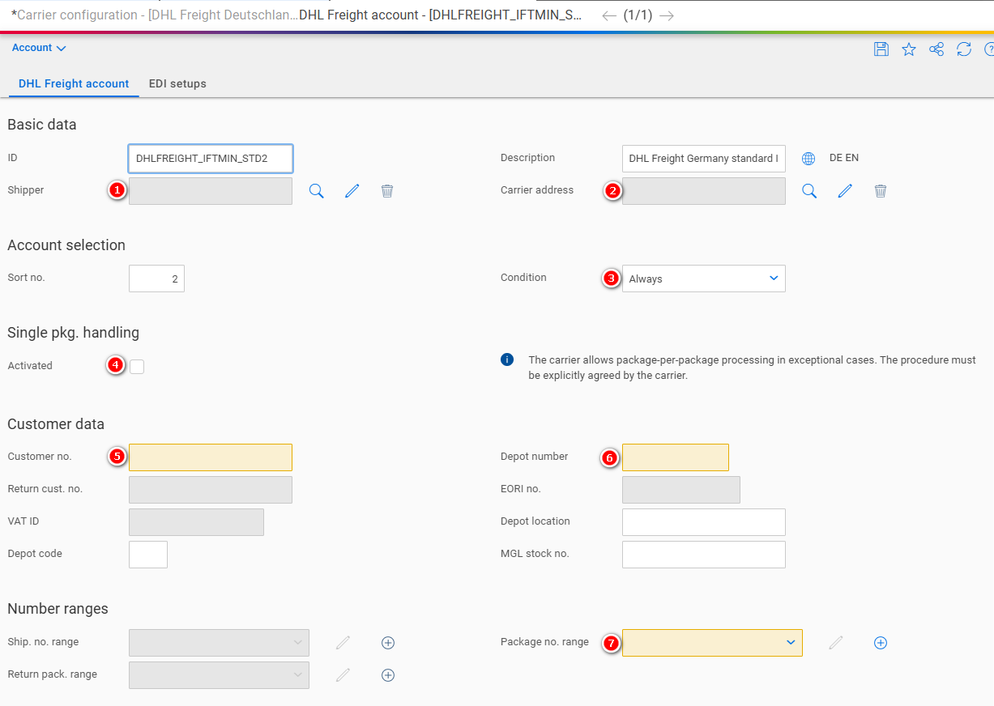Screen dimensions: 994x706
Task: Add a new Return pack. range
Action: (388, 675)
